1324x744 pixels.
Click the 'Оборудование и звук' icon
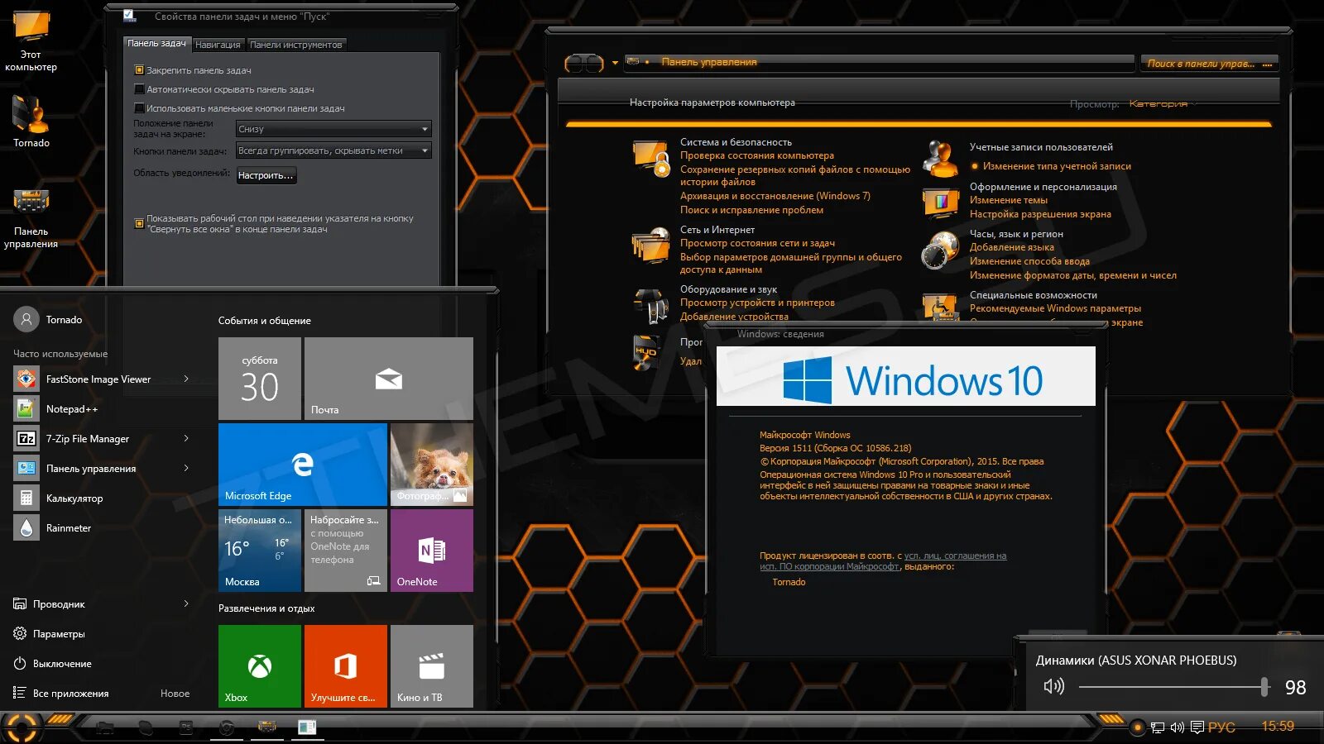650,306
